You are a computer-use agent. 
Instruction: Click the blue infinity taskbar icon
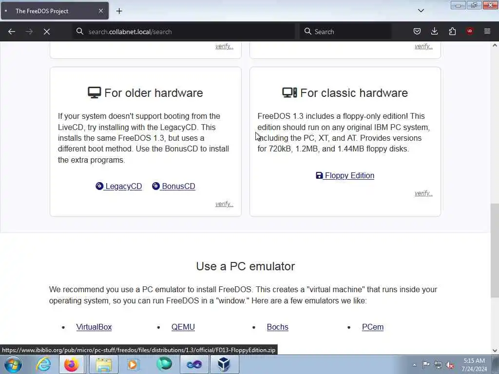tap(194, 364)
